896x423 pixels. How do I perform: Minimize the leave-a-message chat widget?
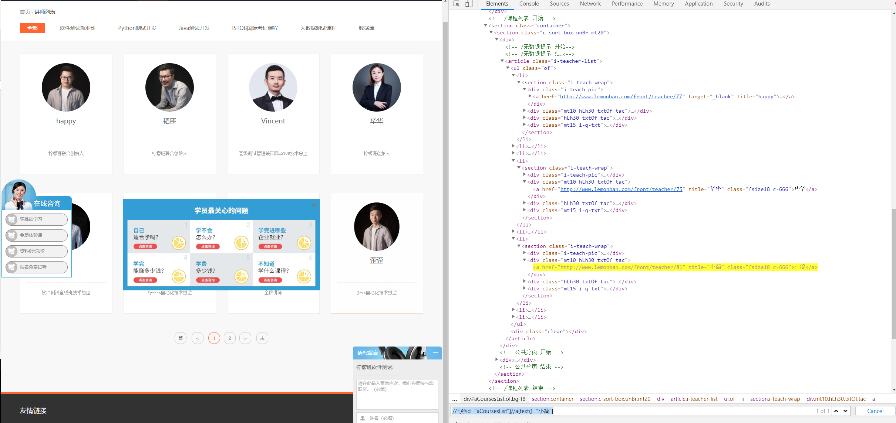435,353
